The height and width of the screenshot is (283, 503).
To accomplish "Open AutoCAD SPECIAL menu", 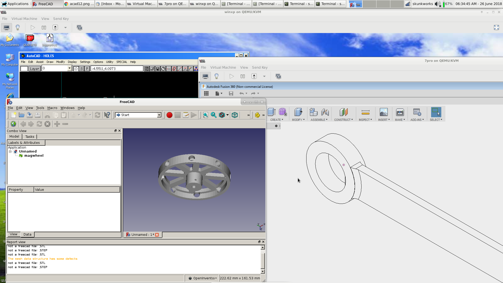I will [122, 62].
